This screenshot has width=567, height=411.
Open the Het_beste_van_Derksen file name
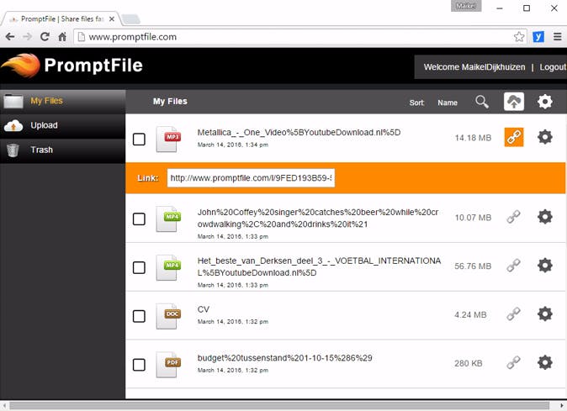[x=319, y=266]
